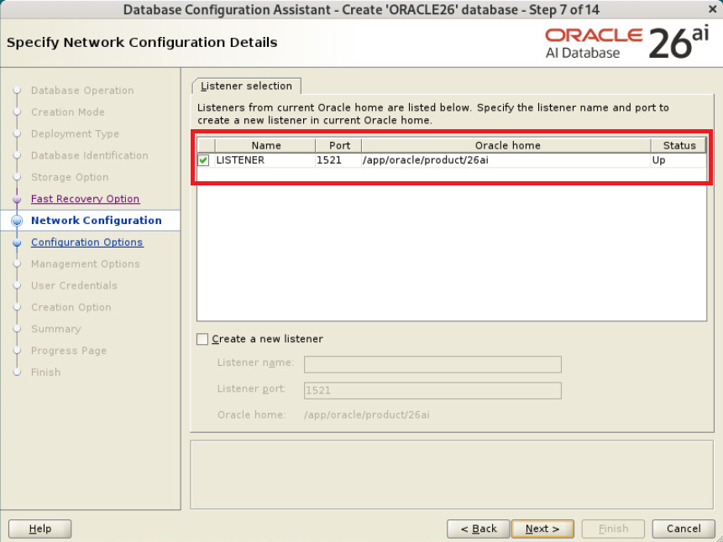Viewport: 723px width, 542px height.
Task: Click the Network Configuration step bullet icon
Action: [17, 221]
